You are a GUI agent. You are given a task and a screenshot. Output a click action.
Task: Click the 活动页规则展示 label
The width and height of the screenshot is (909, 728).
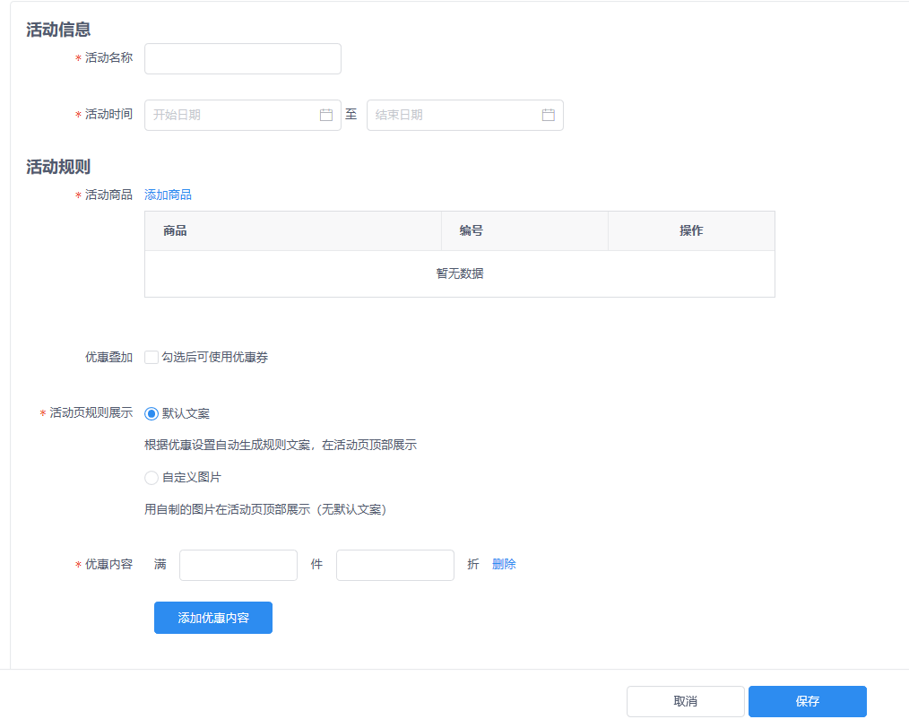[91, 412]
